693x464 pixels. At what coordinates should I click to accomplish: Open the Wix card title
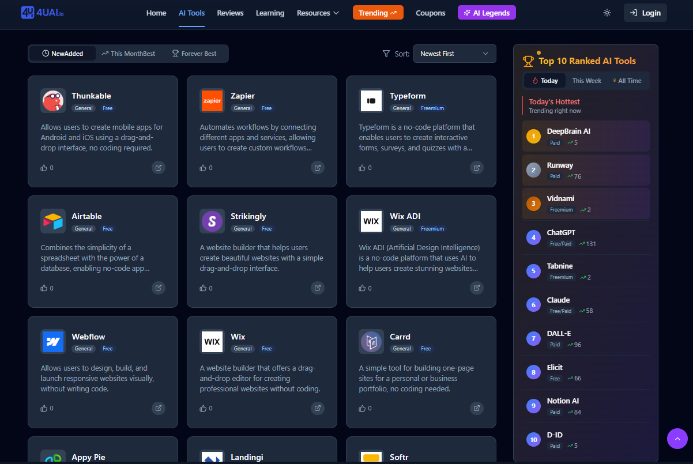(x=238, y=337)
